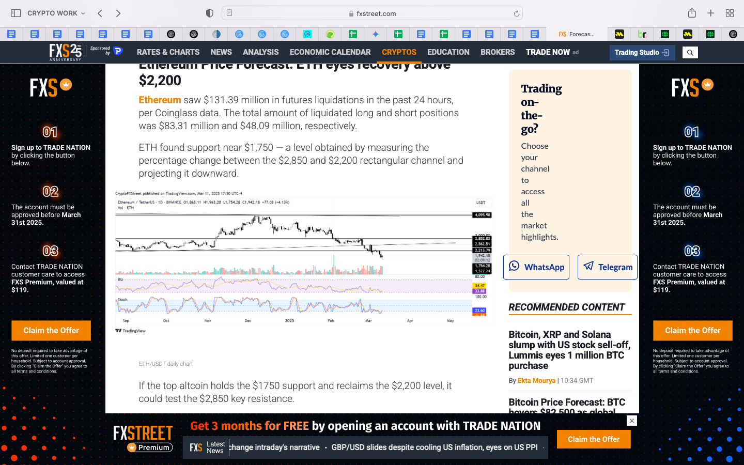744x465 pixels.
Task: Claim the Offer in the right ad
Action: 693,331
